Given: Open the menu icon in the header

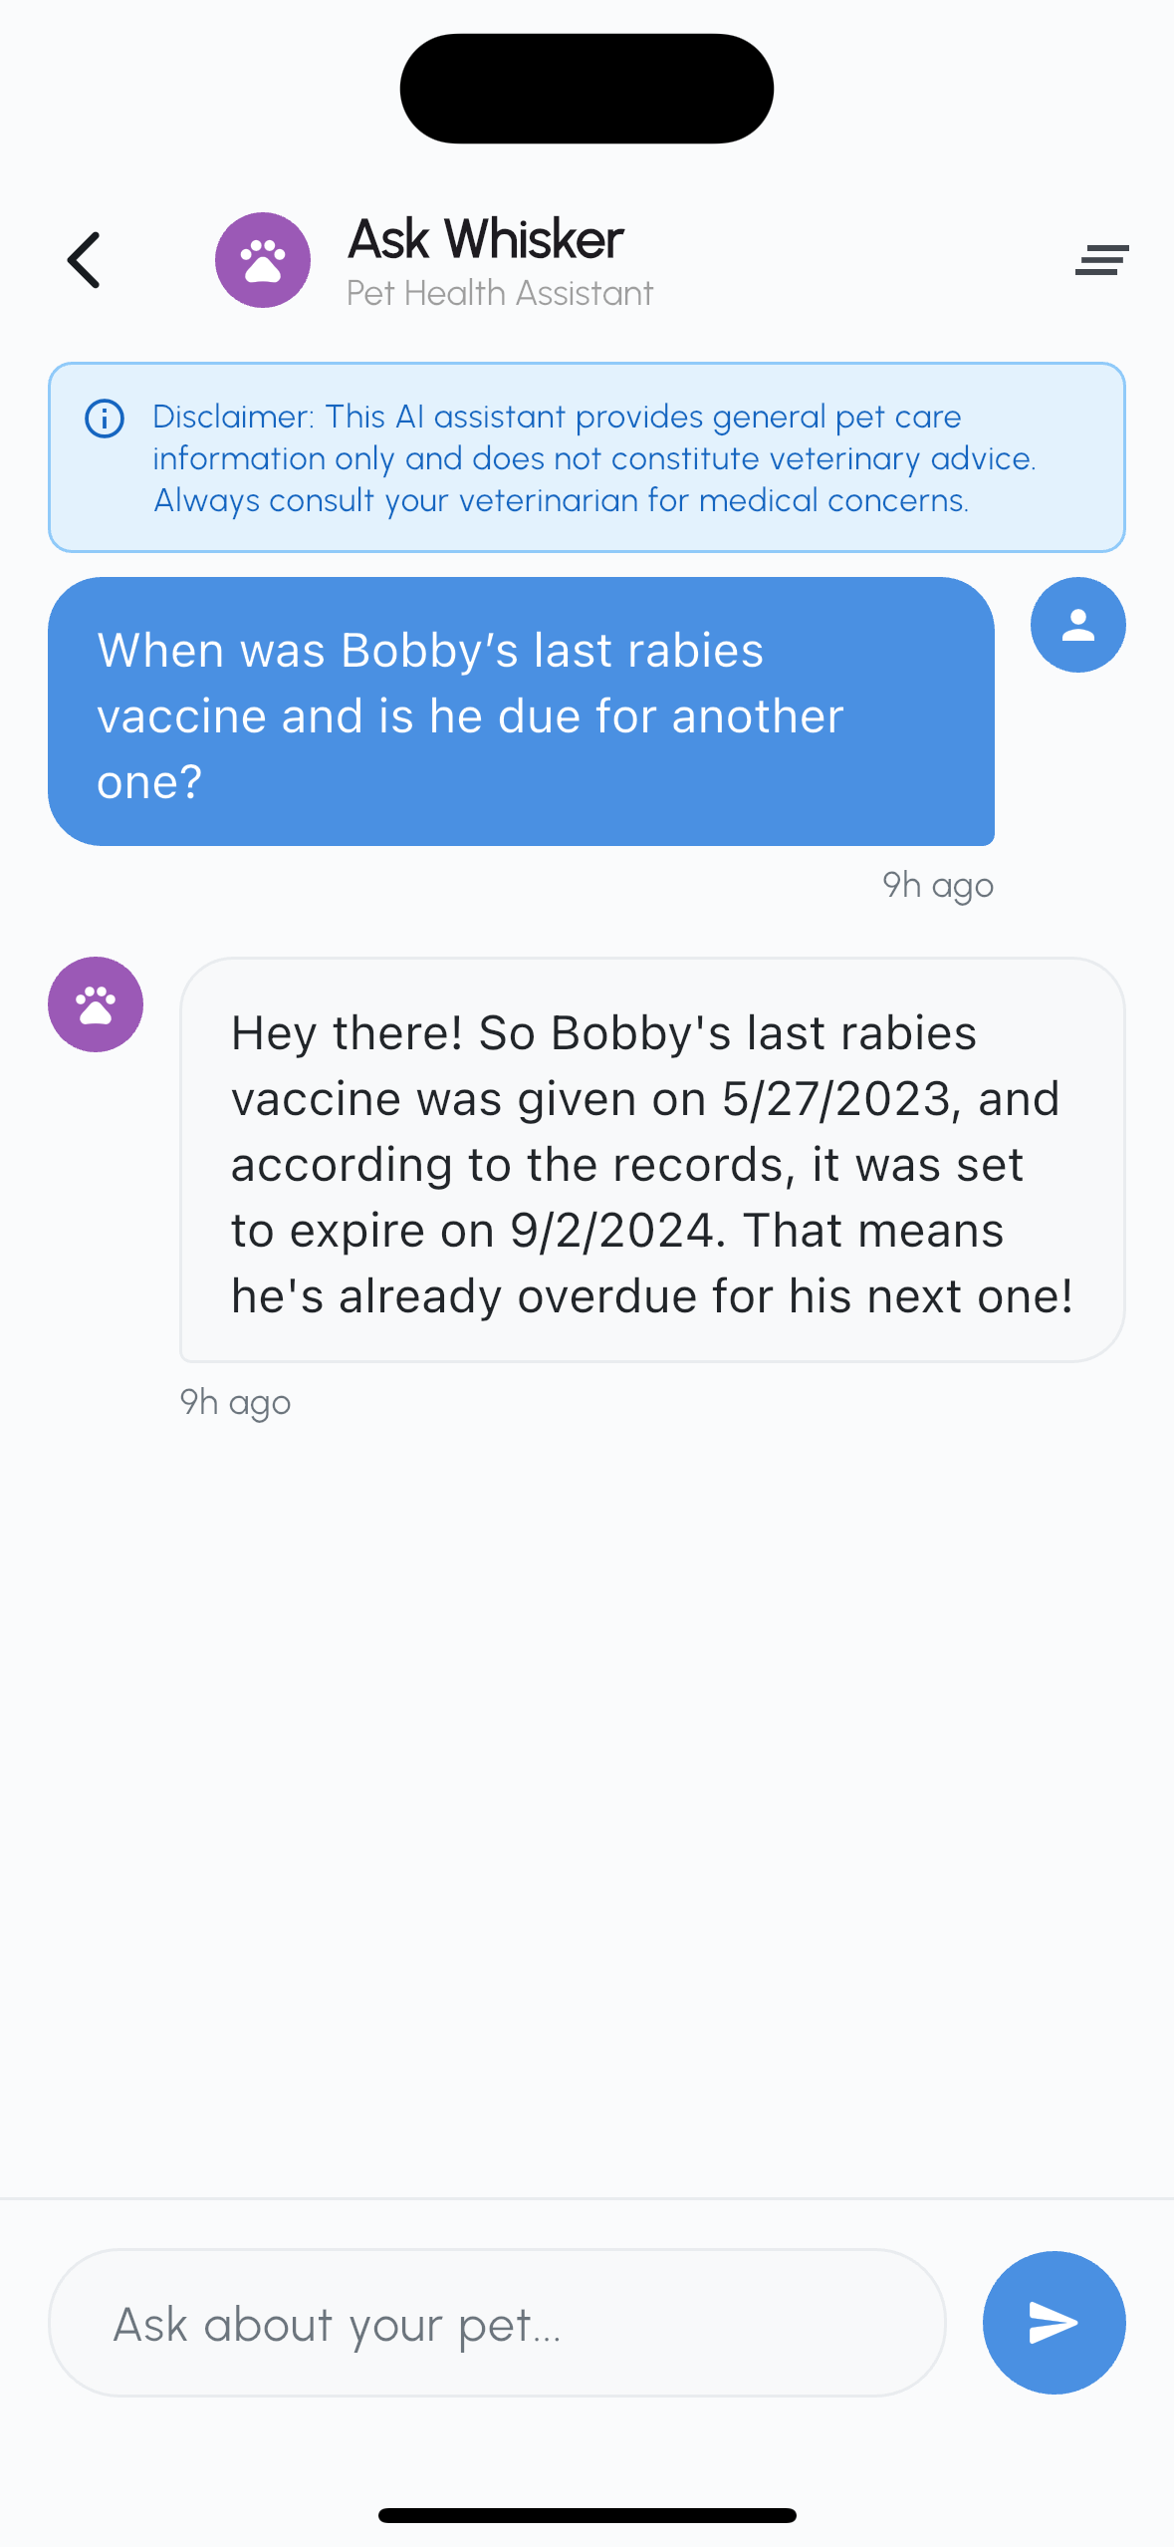Looking at the screenshot, I should 1101,260.
